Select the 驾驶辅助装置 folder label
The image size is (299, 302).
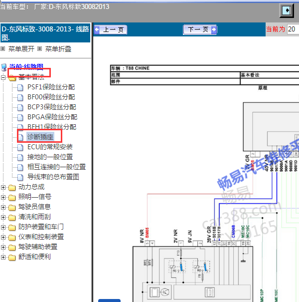[x=38, y=247]
